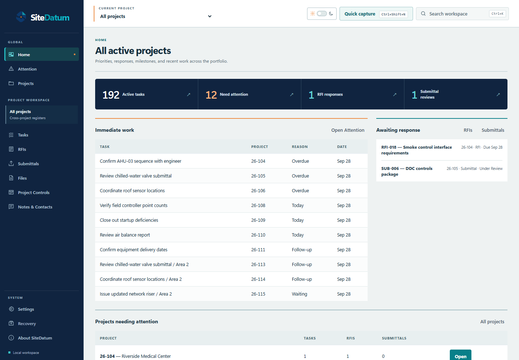Viewport: 519px width, 360px height.
Task: Click the Projects folder icon
Action: pos(11,83)
